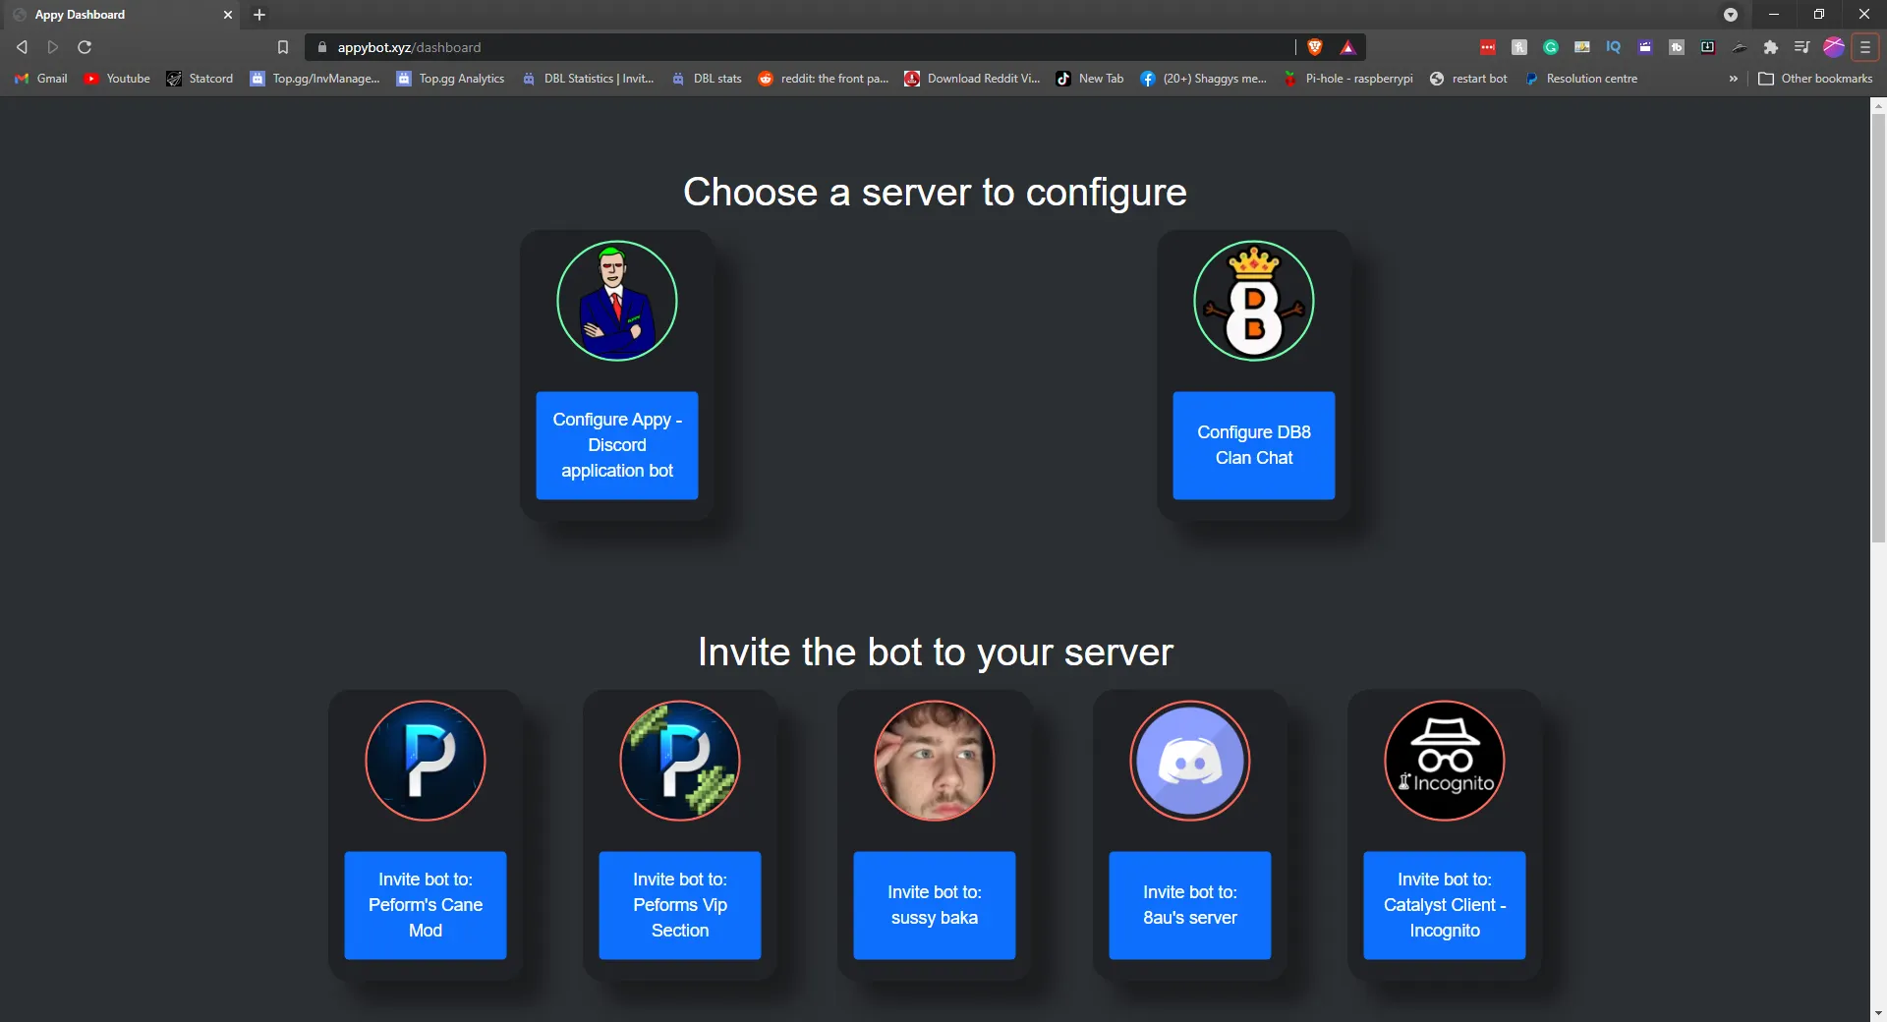This screenshot has width=1887, height=1022.
Task: Click Configure DB8 Clan Chat button
Action: [x=1253, y=445]
